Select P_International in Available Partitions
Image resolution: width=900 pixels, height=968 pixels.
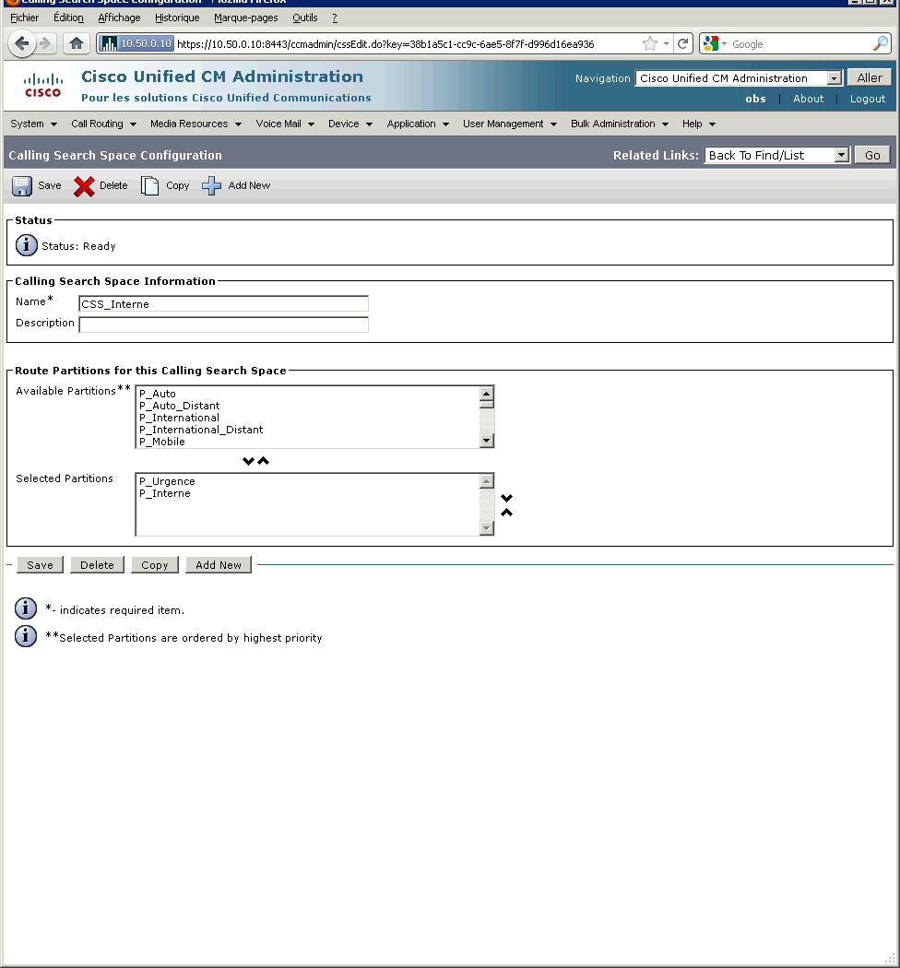pos(308,418)
